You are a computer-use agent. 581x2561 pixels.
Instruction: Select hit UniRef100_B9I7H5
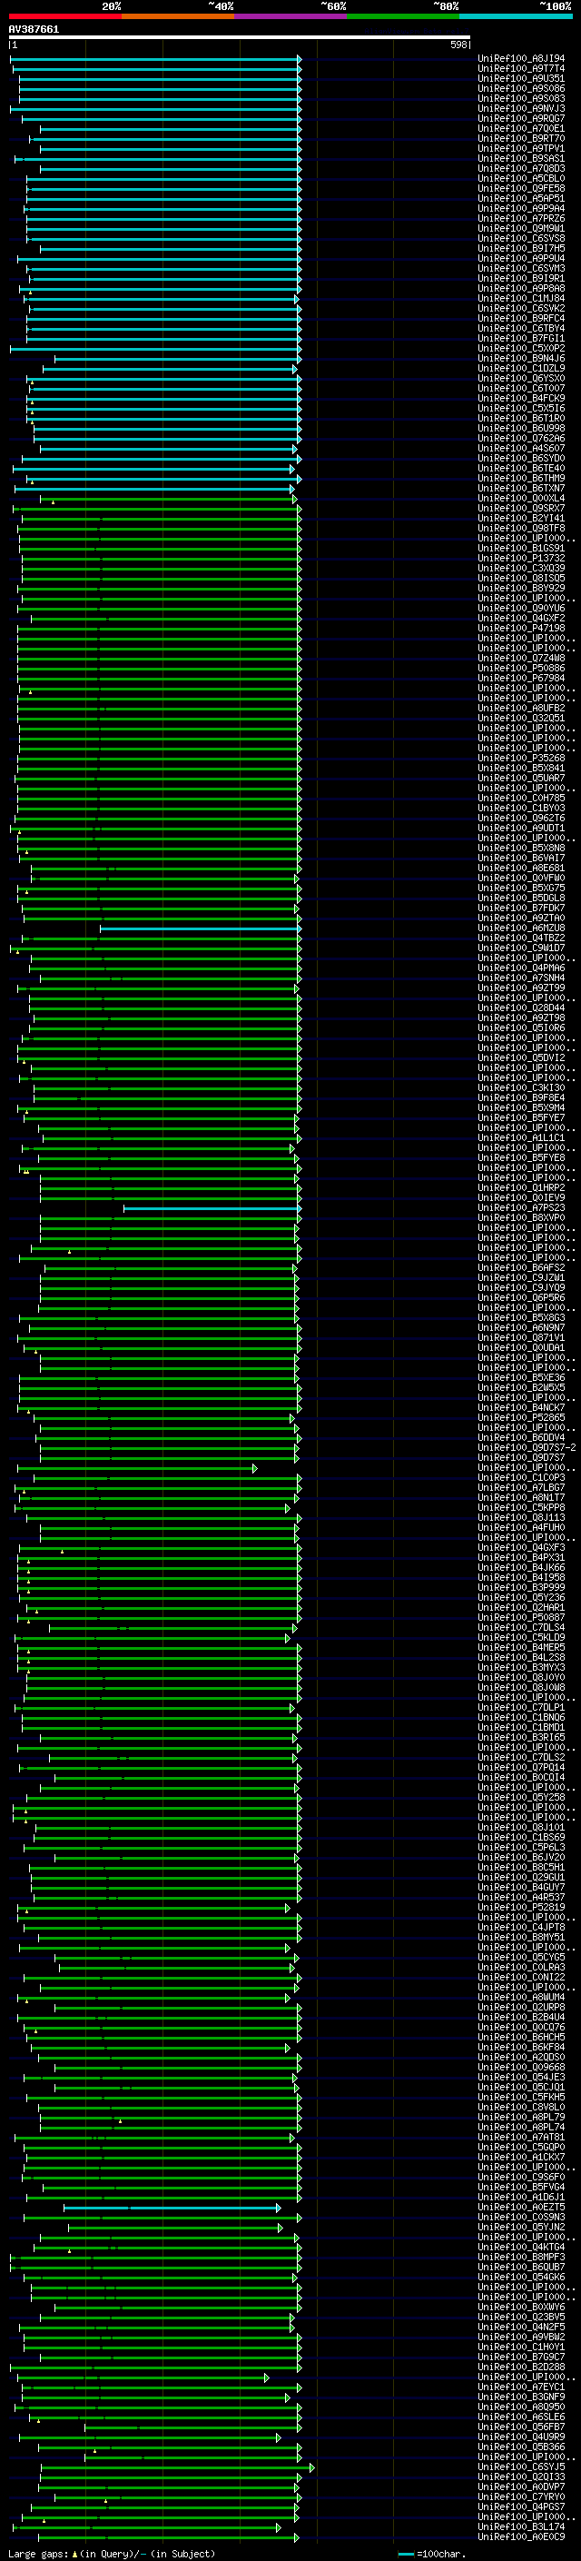tap(521, 249)
